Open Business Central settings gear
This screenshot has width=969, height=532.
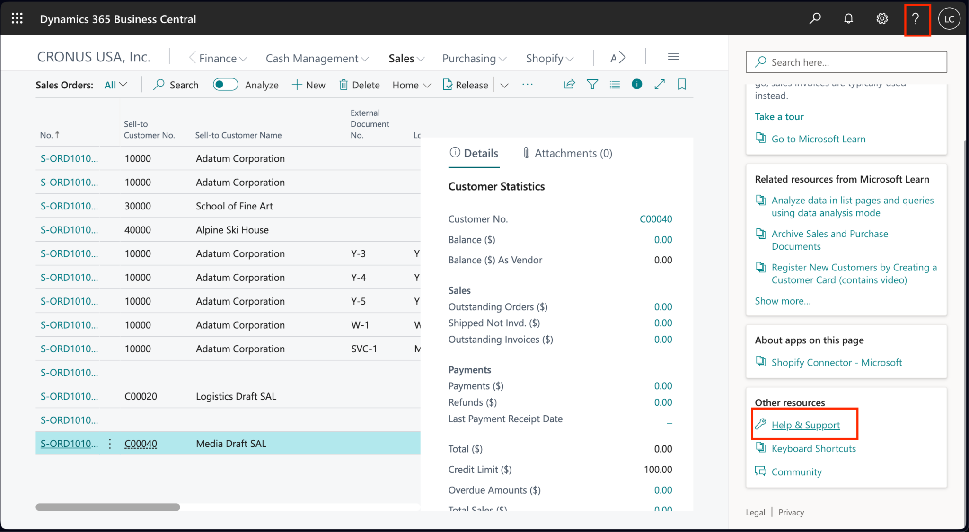(882, 18)
